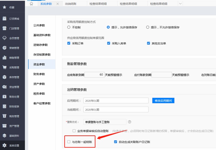
Task: Click the star favorites icon in sidebar
Action: pyautogui.click(x=4, y=7)
